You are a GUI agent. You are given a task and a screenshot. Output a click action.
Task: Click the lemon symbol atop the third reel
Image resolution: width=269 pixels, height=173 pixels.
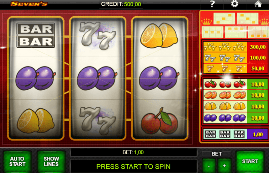(x=159, y=36)
